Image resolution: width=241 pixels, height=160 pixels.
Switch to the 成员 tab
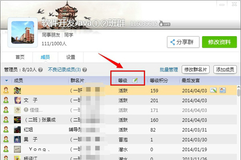(45, 57)
